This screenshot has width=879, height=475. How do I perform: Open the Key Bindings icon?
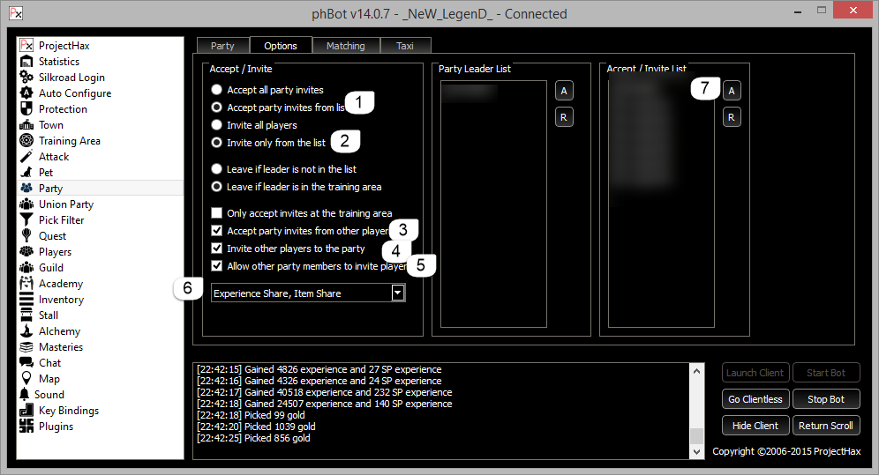[26, 411]
